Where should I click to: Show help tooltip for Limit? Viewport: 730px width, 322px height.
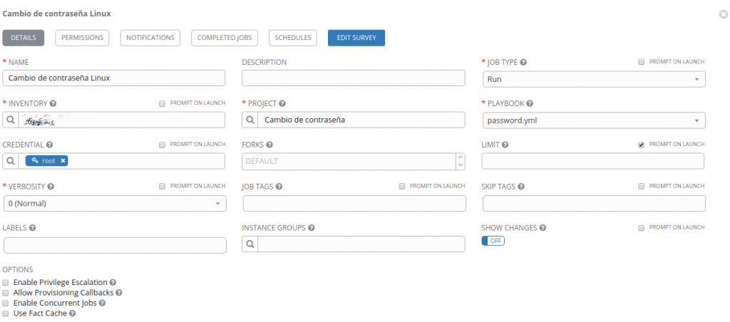[505, 145]
